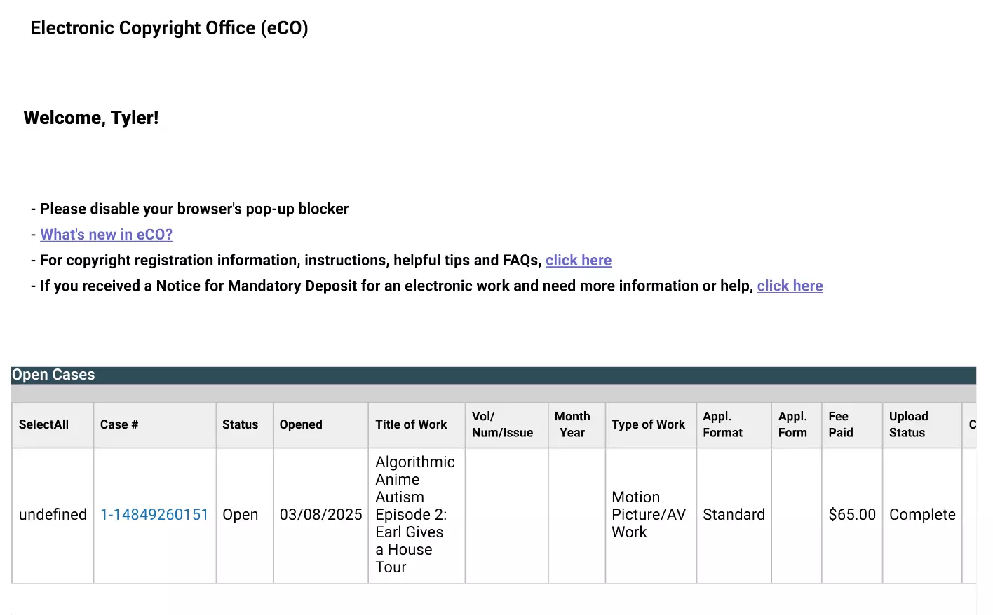
Task: Click the copyright registration FAQs "click here" link
Action: click(579, 261)
